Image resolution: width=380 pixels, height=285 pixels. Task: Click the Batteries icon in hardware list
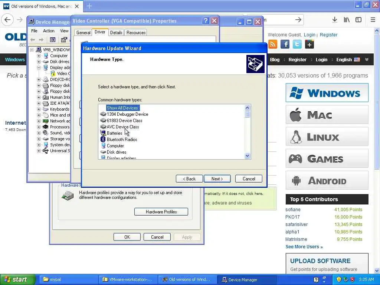tap(103, 133)
